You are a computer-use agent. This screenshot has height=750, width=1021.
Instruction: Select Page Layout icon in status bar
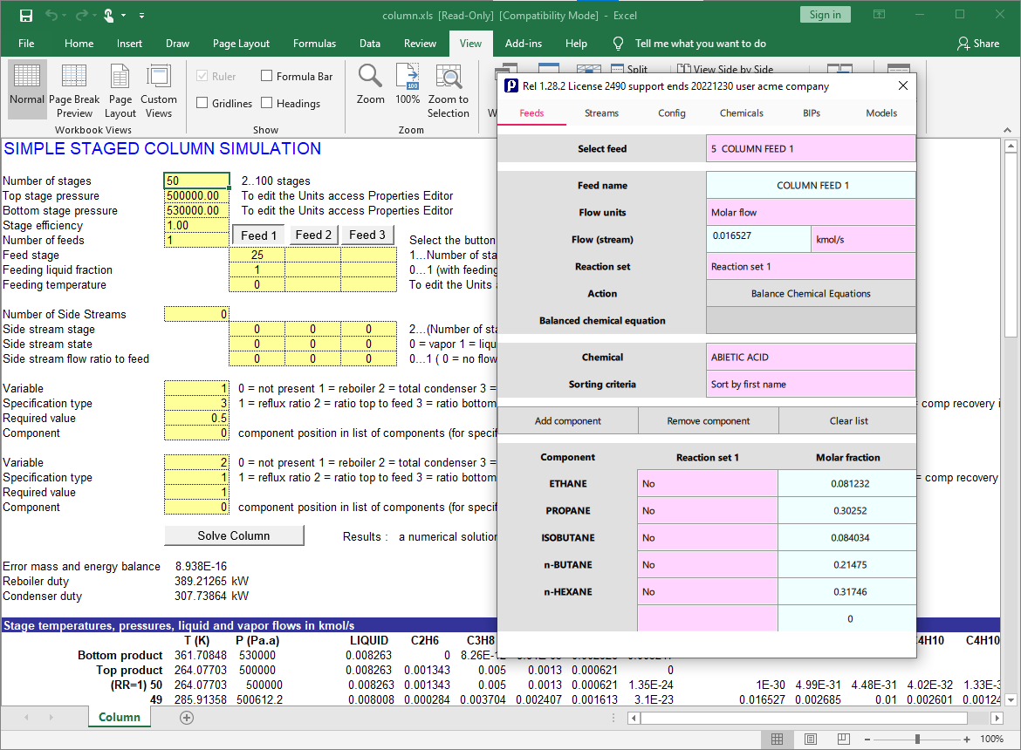[x=810, y=739]
